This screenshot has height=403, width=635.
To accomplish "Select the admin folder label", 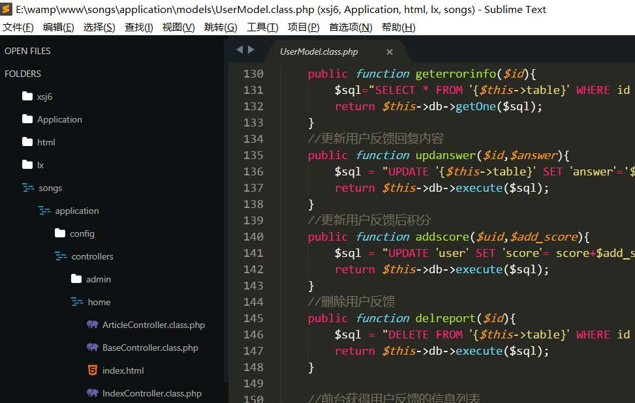I will tap(99, 279).
